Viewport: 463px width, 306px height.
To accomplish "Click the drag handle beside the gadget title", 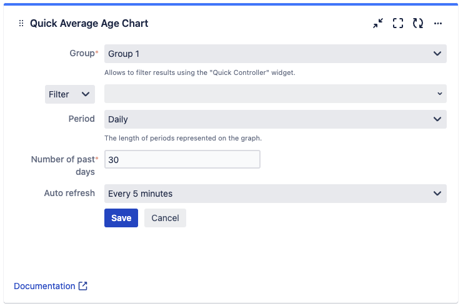I will click(x=21, y=23).
